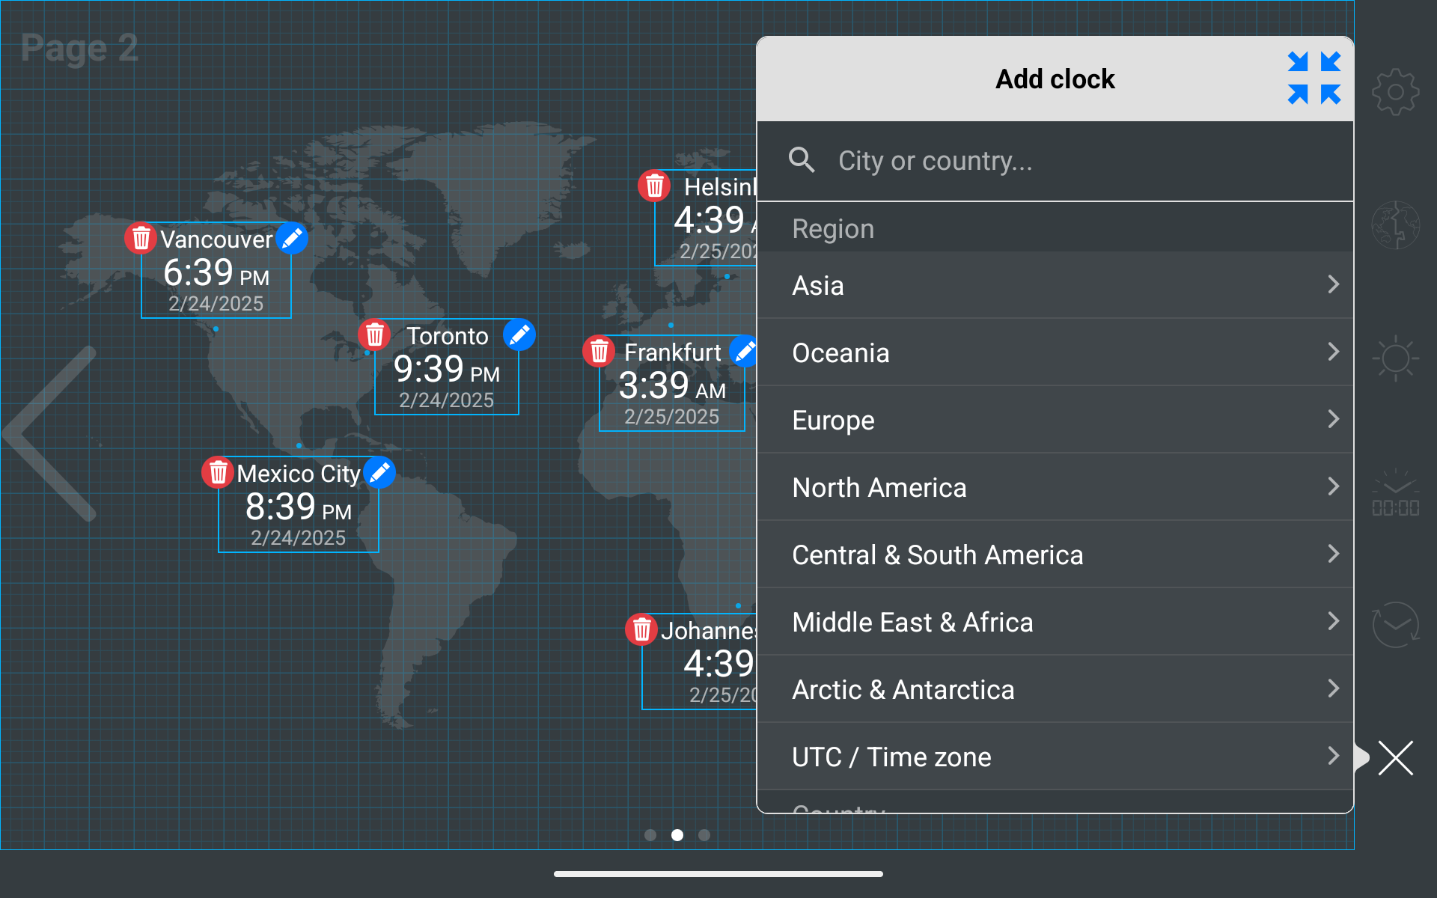Edit the Vancouver clock
Screen dimensions: 1437x898
click(292, 239)
